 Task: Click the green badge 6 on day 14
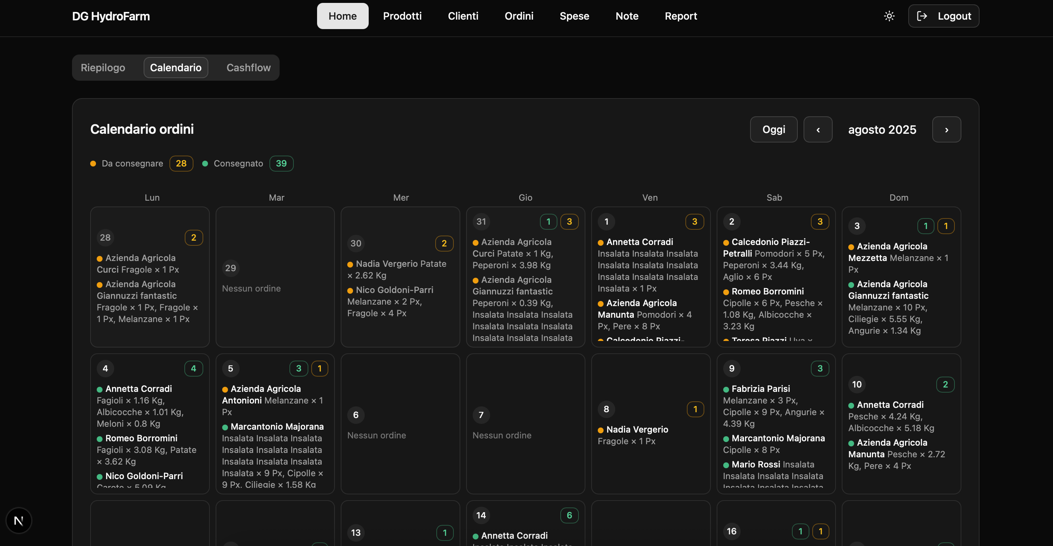click(569, 515)
